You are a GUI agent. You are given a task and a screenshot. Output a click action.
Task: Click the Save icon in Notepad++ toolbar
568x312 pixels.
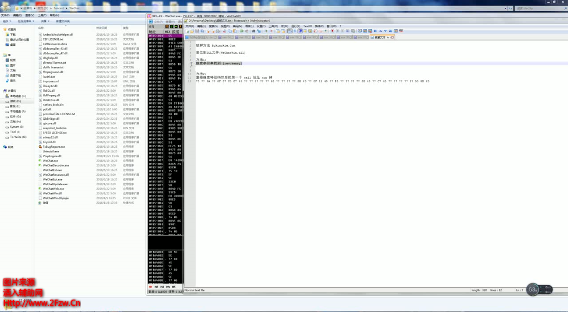(197, 31)
